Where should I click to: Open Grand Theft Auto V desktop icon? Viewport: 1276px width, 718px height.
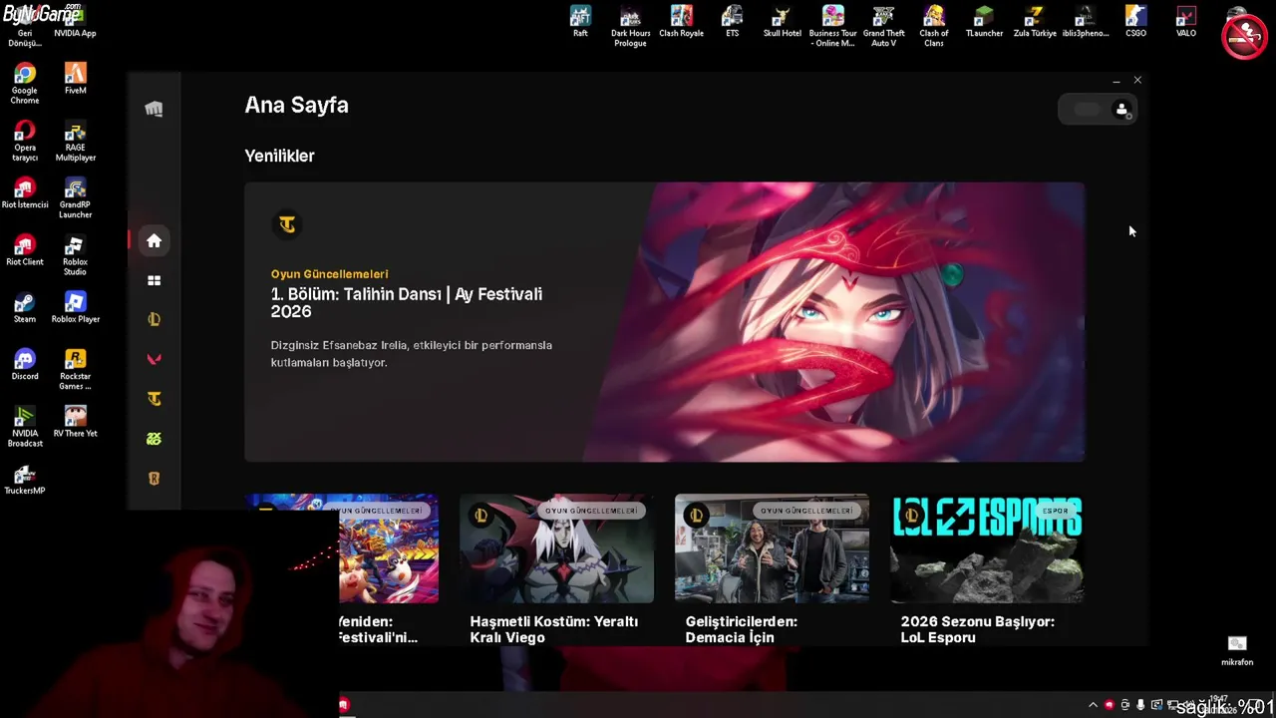coord(883,26)
